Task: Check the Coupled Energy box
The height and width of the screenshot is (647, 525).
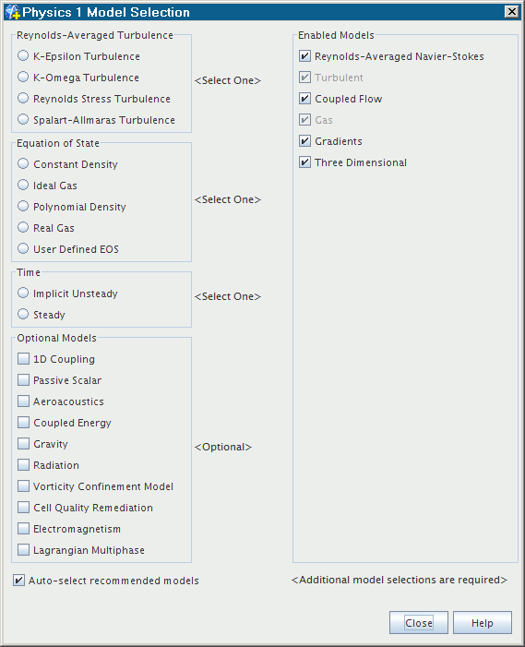Action: [x=23, y=422]
